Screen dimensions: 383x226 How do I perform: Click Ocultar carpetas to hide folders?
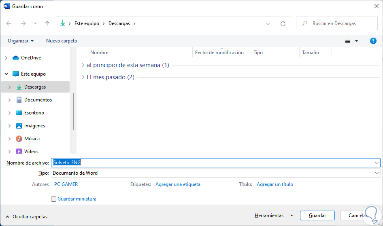pos(27,217)
